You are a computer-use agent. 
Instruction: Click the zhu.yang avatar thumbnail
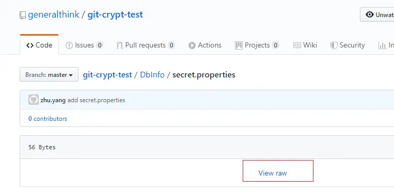coord(34,100)
